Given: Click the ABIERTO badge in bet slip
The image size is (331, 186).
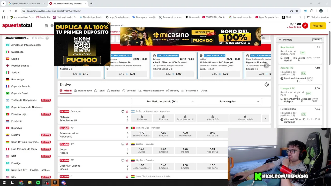Looking at the screenshot, I should click(317, 40).
